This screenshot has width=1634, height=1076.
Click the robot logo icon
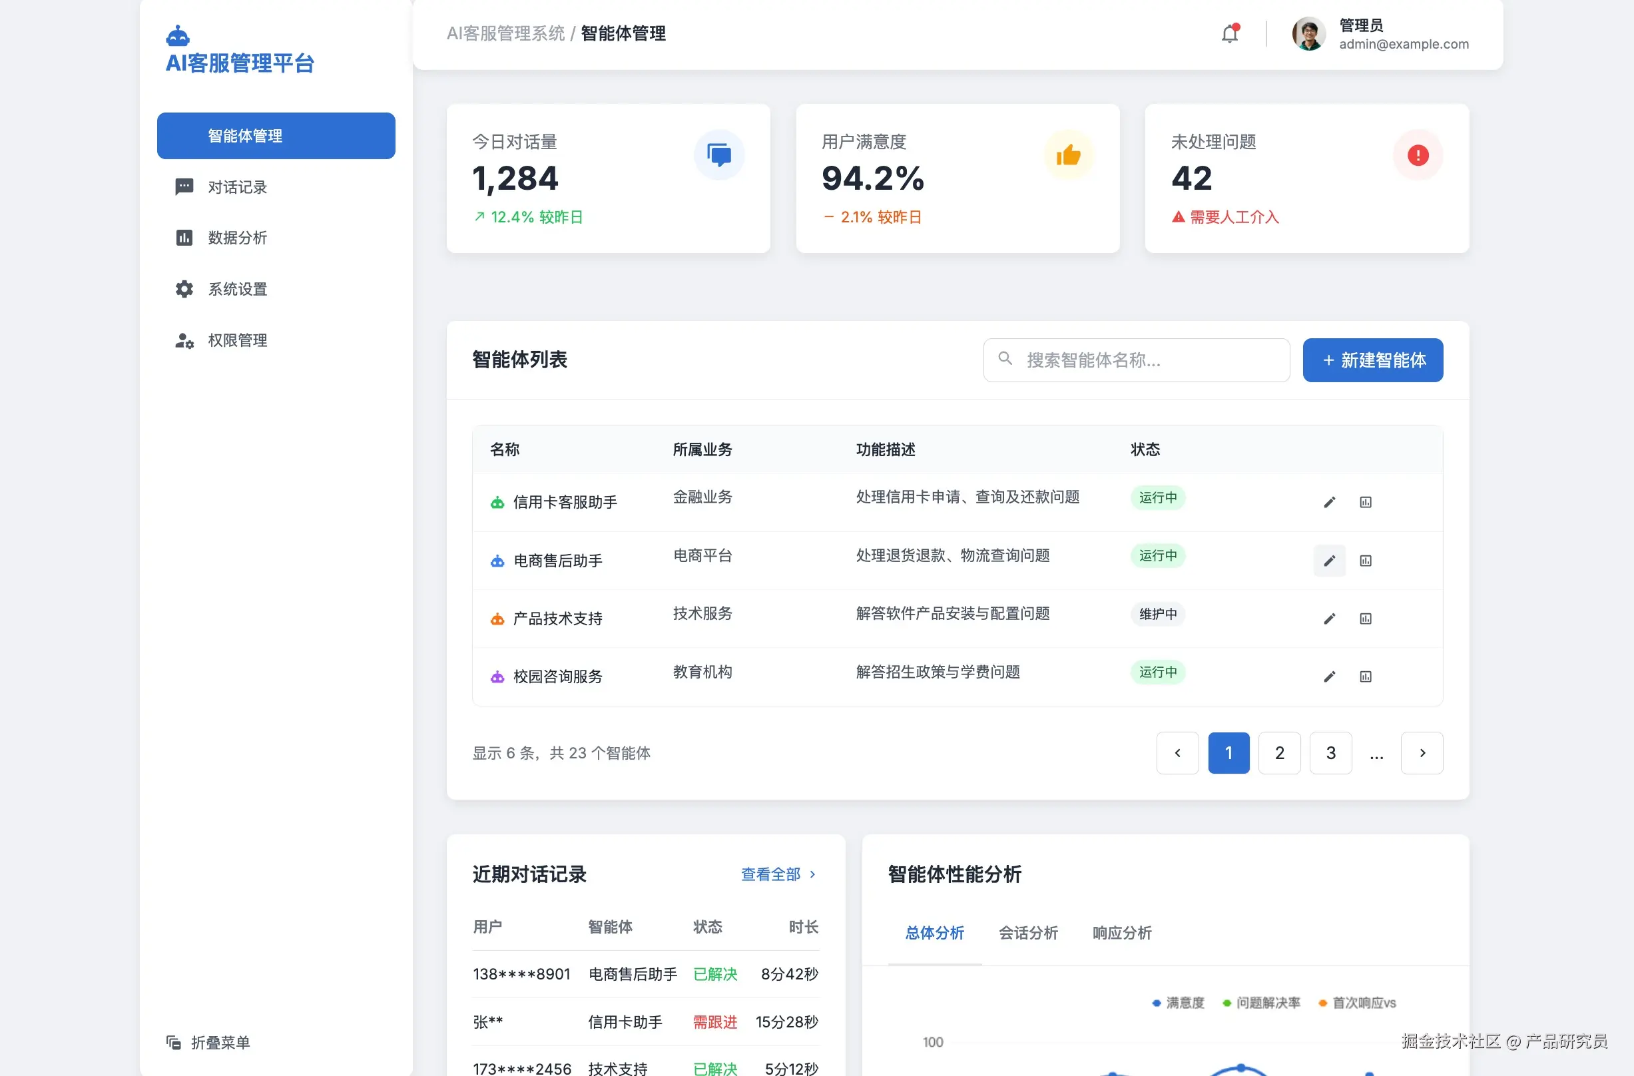178,35
